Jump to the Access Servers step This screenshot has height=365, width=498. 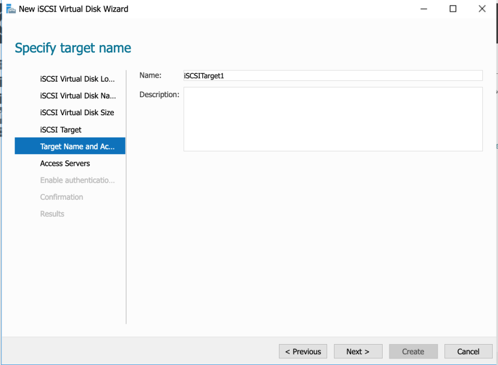65,163
